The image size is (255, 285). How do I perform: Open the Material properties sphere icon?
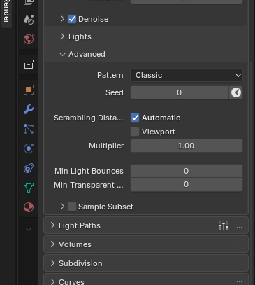(x=29, y=207)
